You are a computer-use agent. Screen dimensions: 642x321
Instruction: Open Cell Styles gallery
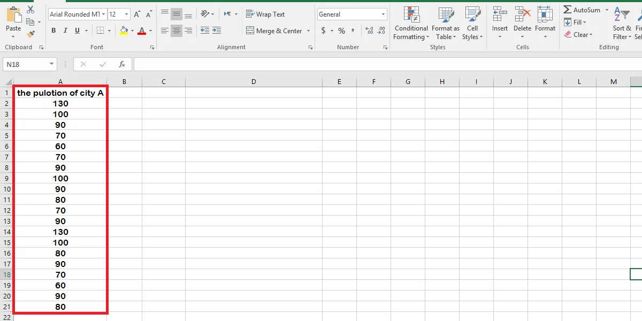click(x=472, y=23)
